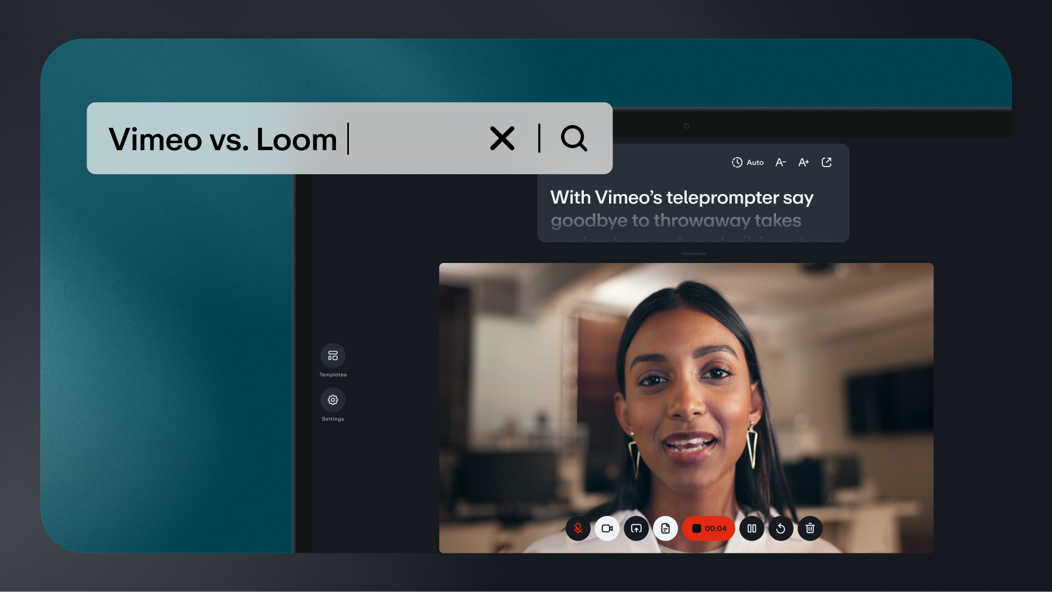Pause the recording

tap(752, 528)
